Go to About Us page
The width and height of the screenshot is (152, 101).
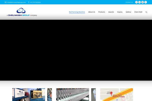(x=92, y=12)
